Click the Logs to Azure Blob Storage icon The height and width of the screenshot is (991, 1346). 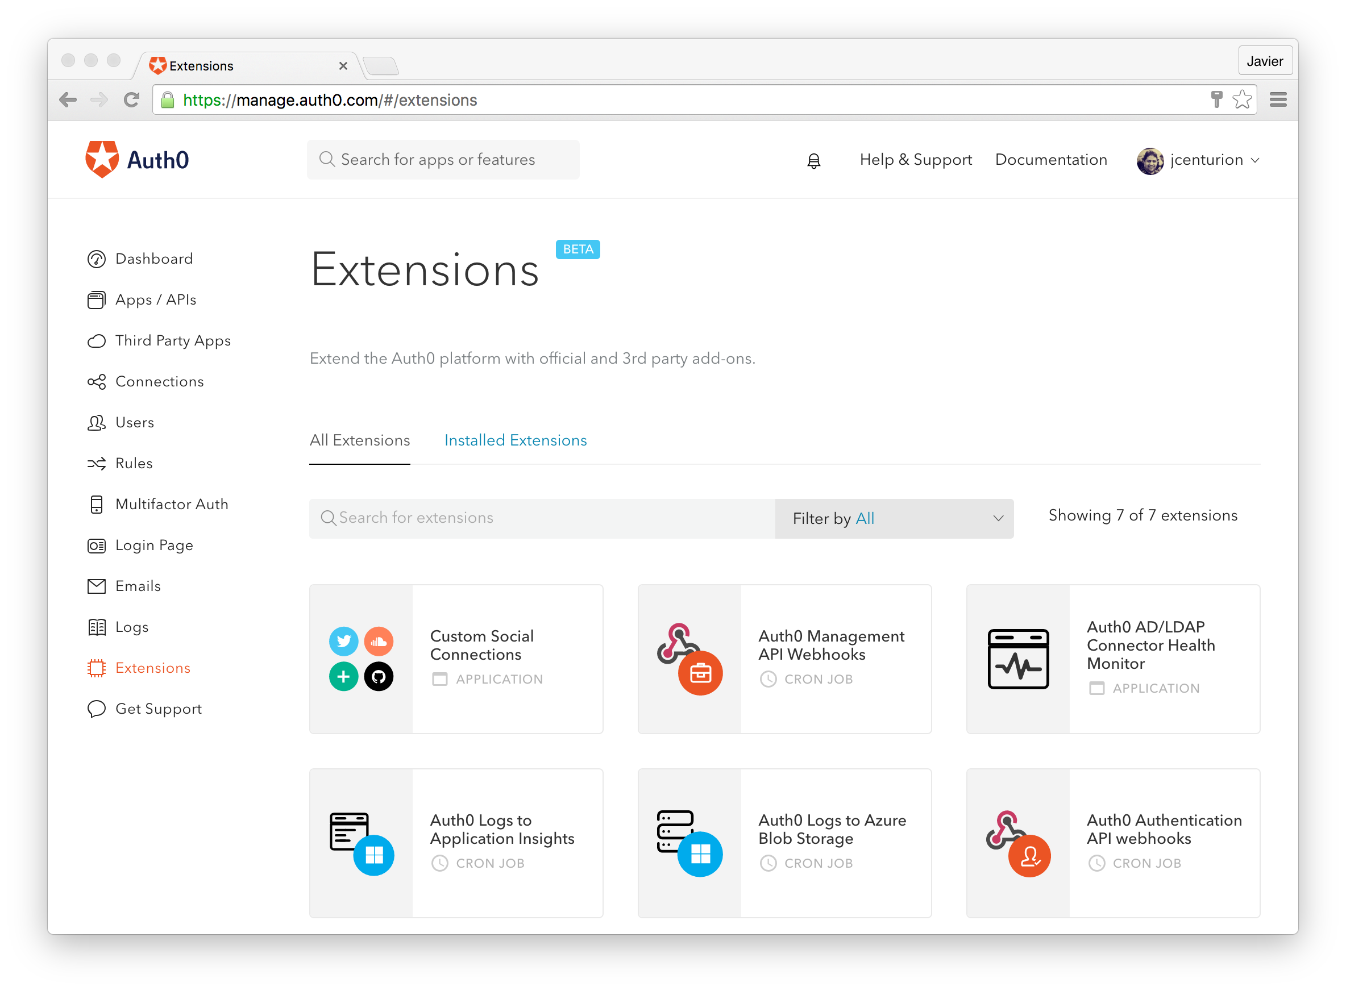click(x=689, y=843)
